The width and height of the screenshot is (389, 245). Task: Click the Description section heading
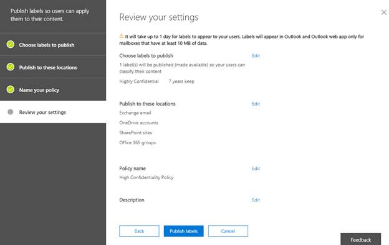(x=132, y=200)
